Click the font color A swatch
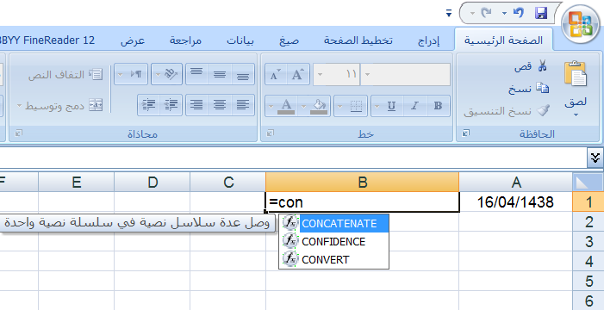 point(286,106)
